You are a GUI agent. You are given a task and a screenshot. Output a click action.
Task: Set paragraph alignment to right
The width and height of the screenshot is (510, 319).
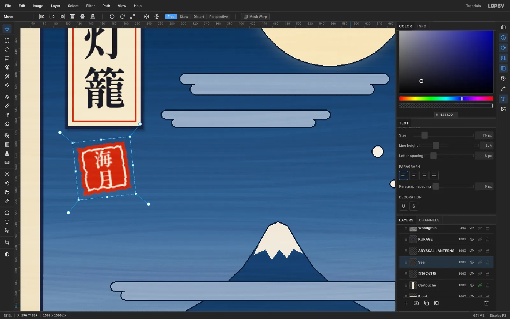click(424, 175)
